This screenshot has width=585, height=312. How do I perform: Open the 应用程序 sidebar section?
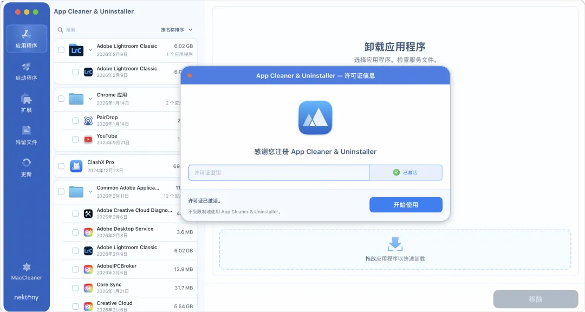27,39
